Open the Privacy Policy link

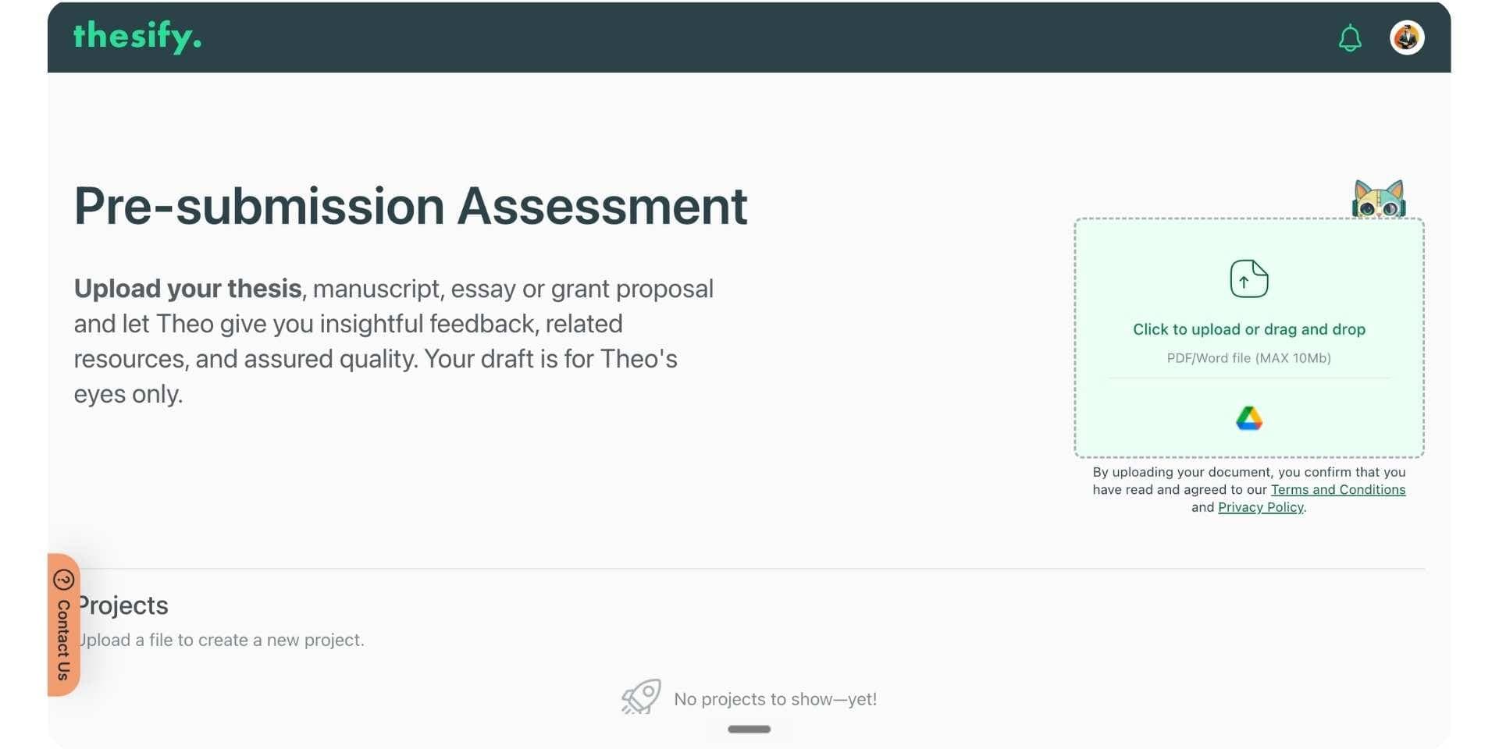pyautogui.click(x=1261, y=507)
